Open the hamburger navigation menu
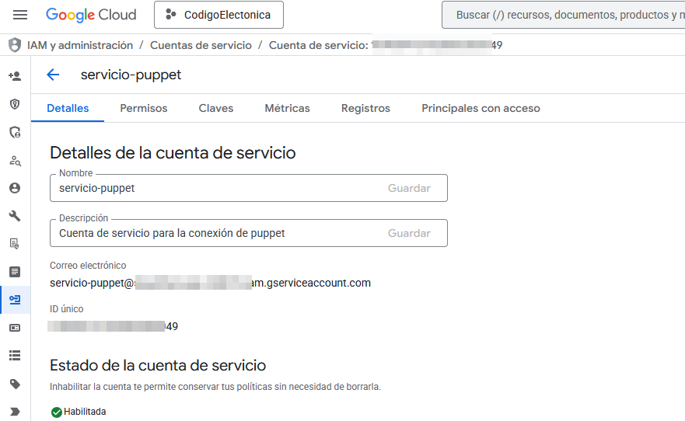Screen dimensions: 685x421 [x=20, y=15]
